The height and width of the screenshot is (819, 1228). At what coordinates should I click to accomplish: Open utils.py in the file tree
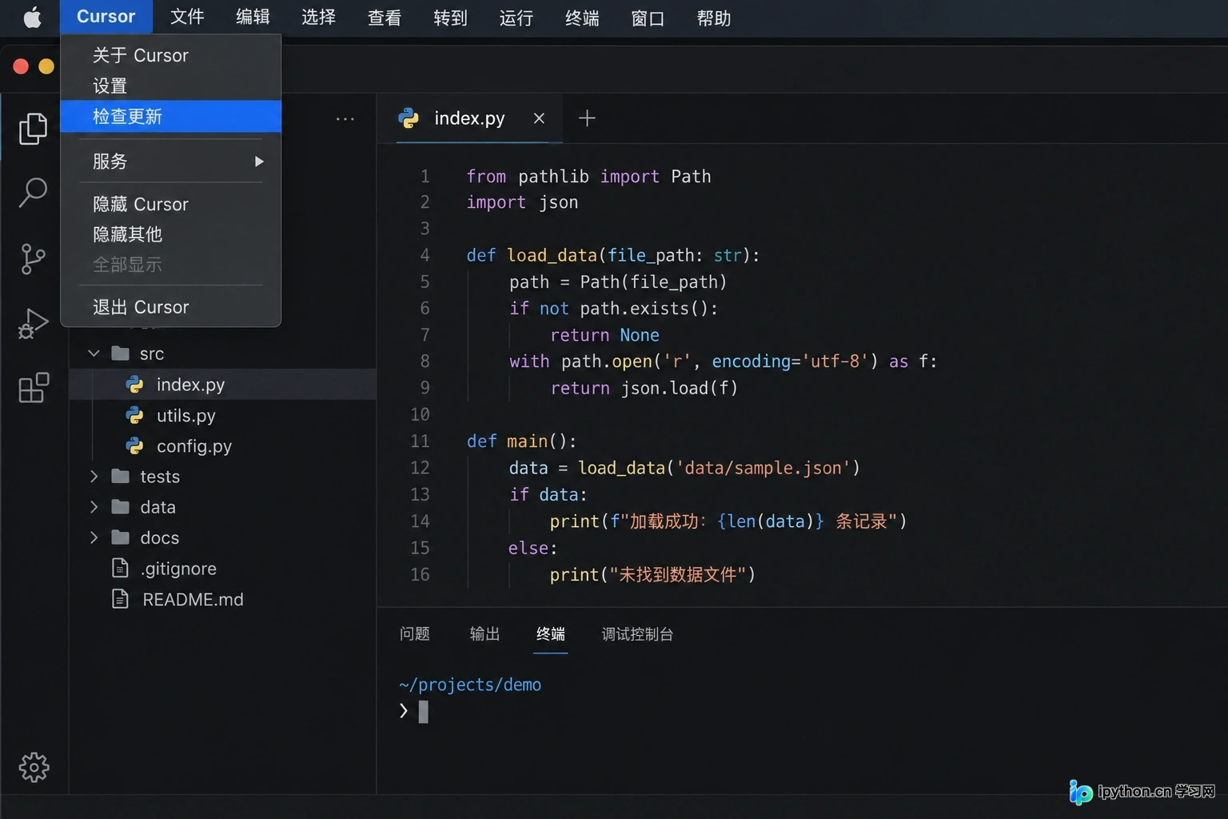[185, 415]
